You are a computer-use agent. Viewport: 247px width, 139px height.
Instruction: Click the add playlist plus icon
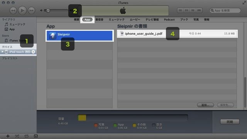tap(8, 136)
